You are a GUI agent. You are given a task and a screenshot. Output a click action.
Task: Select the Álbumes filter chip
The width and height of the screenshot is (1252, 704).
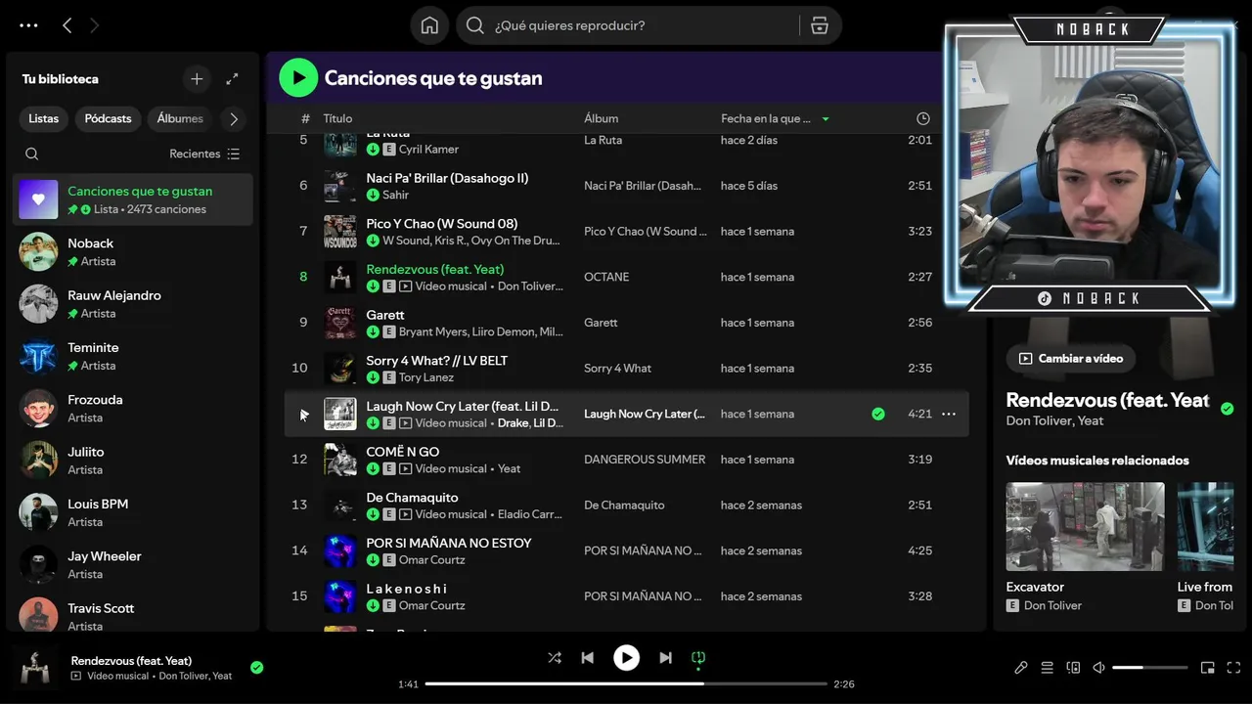coord(180,118)
